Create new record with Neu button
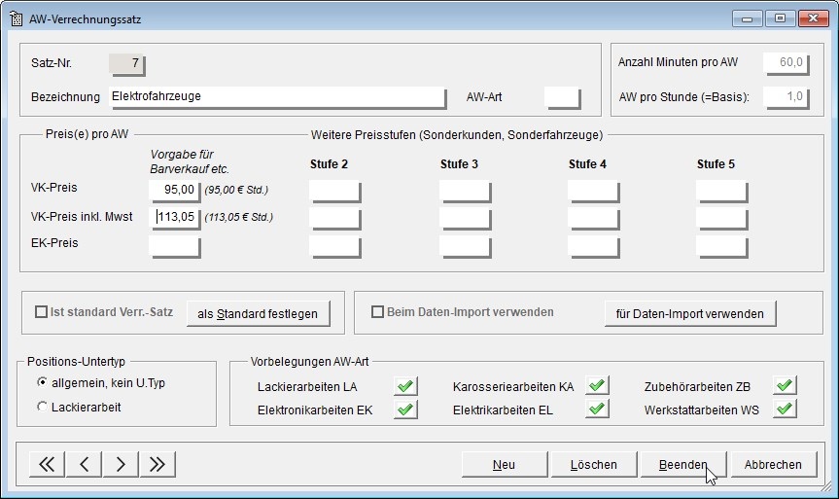The image size is (839, 499). [x=504, y=464]
